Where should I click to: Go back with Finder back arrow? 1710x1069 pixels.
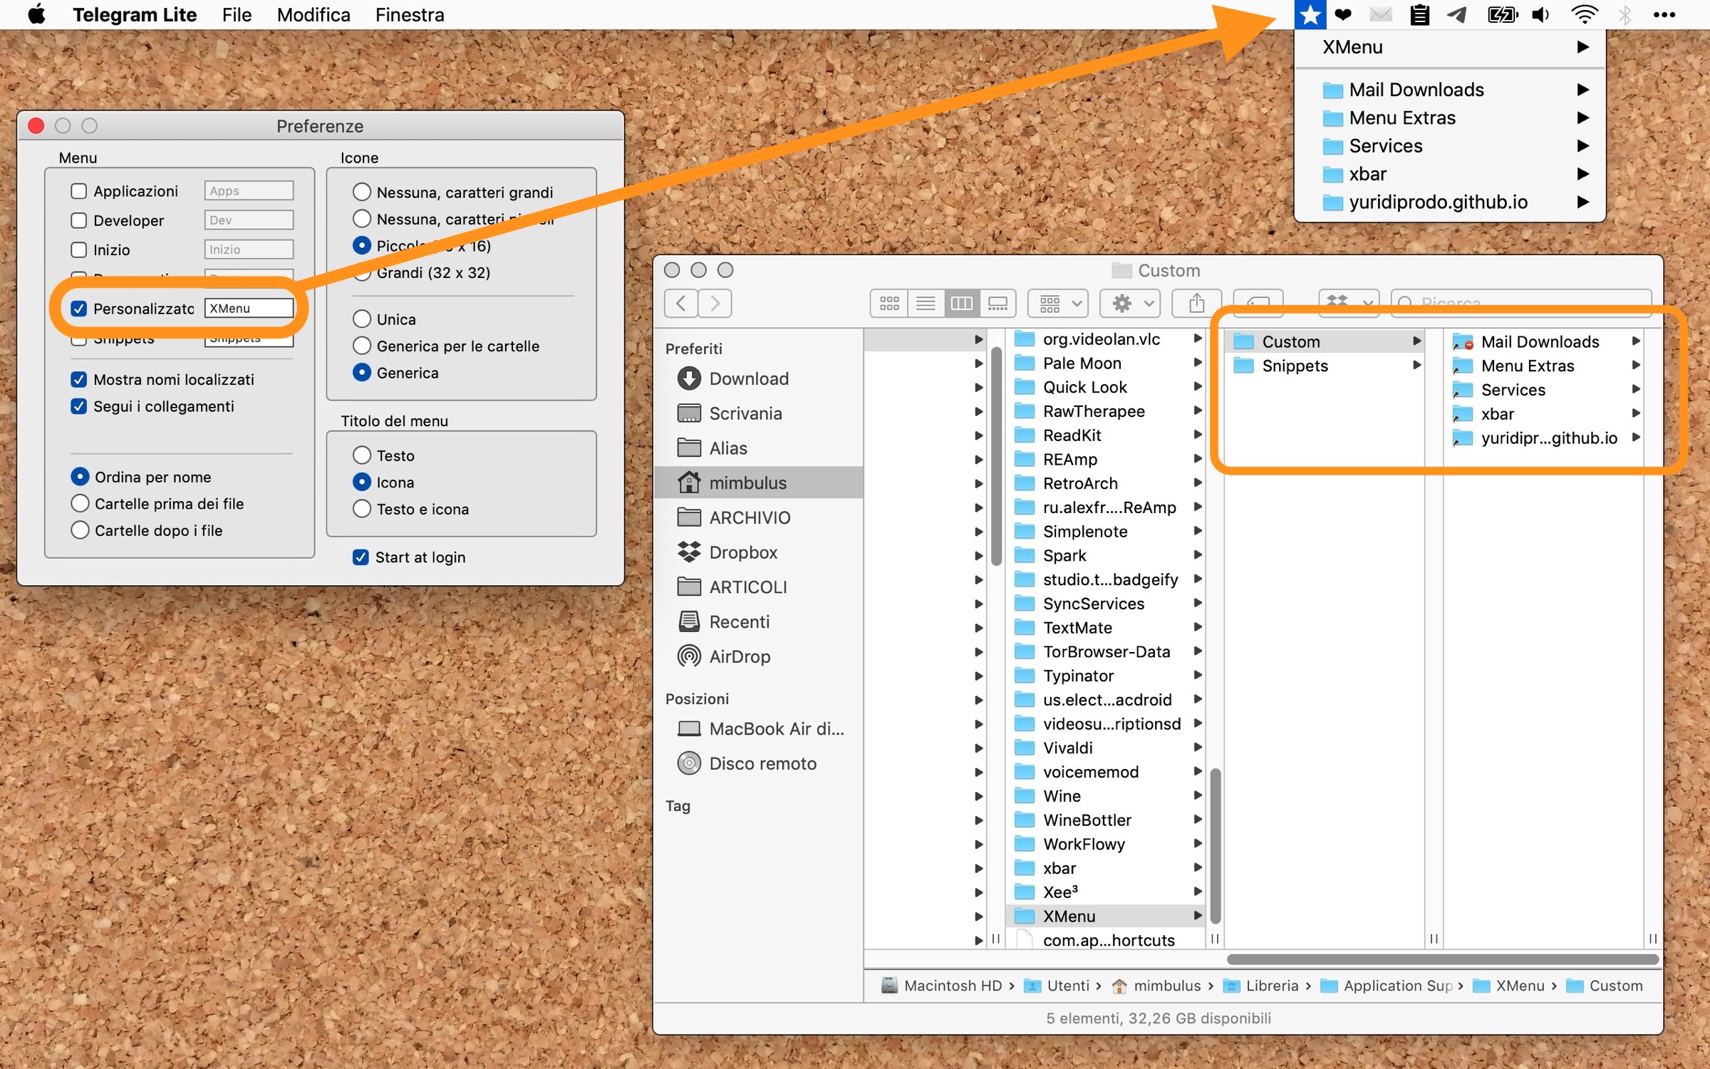[x=681, y=304]
